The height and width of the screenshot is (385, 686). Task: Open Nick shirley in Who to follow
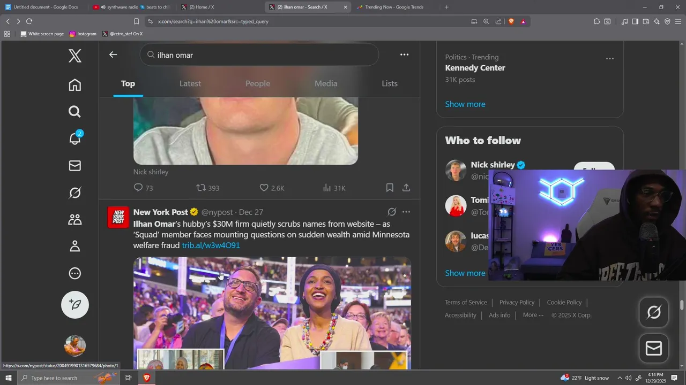(x=493, y=165)
